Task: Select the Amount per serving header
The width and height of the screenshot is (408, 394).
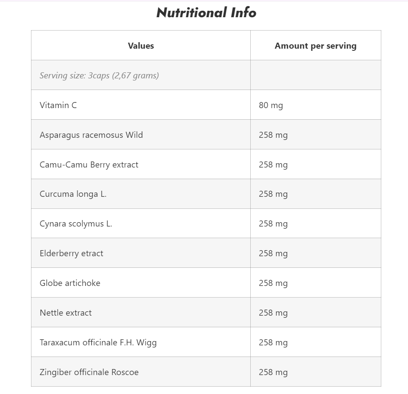Action: [316, 46]
